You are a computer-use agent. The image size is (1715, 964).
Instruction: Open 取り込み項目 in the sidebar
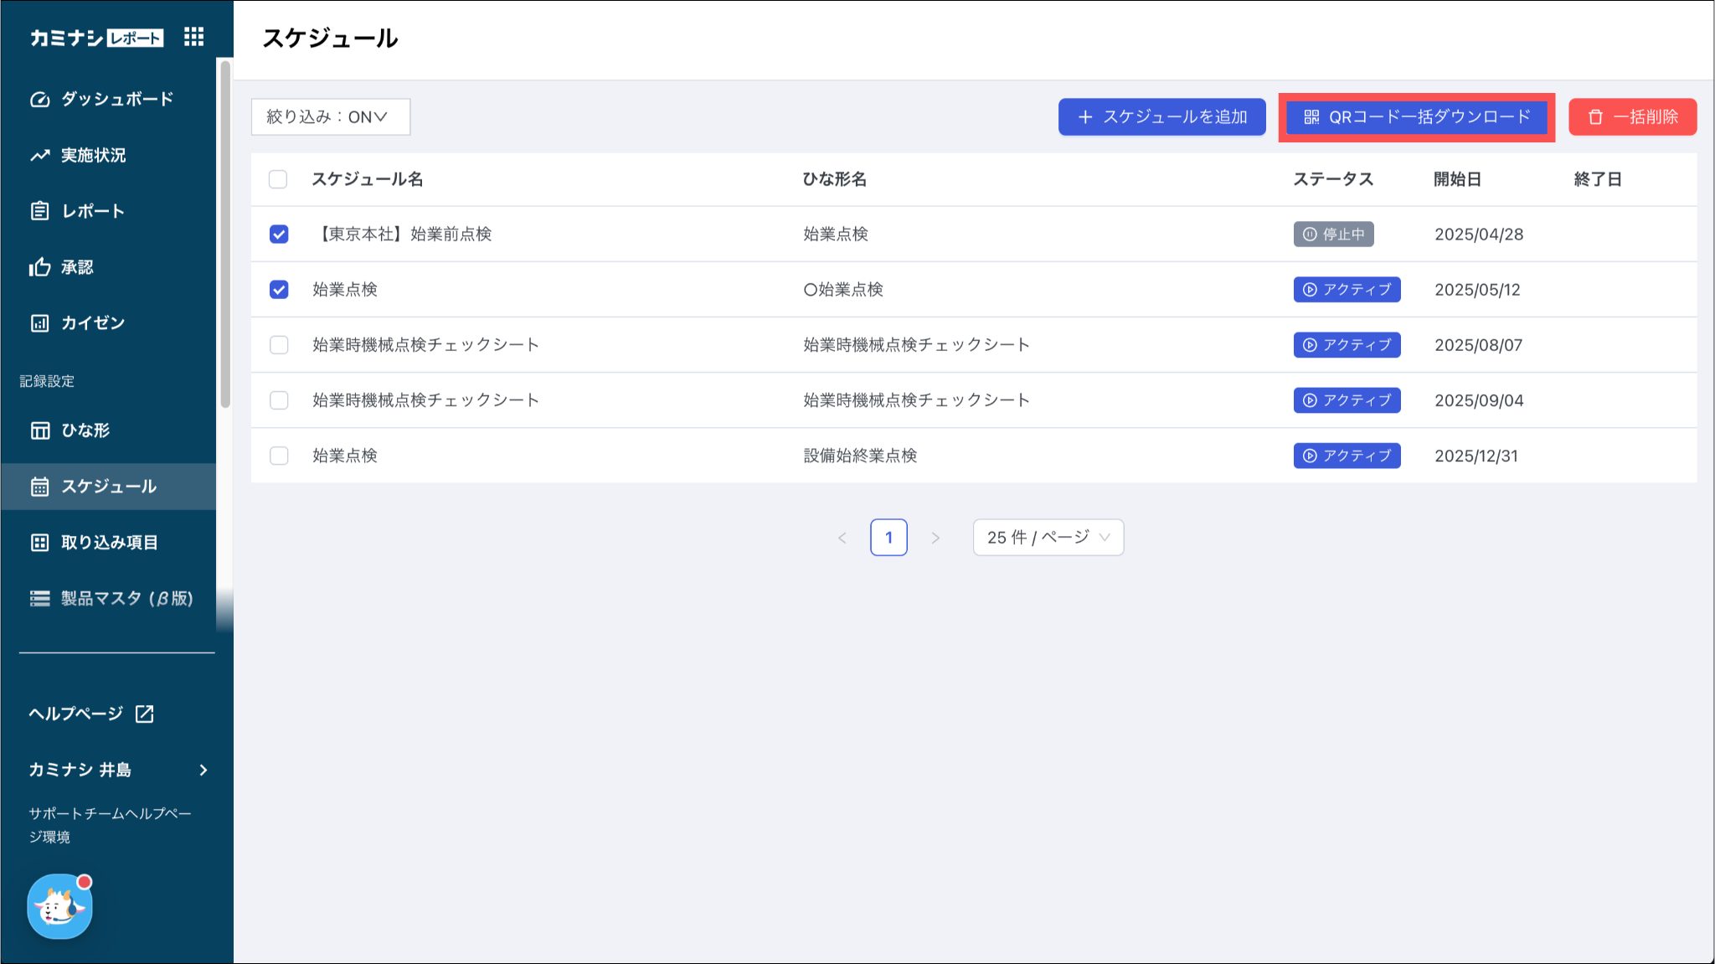[109, 543]
